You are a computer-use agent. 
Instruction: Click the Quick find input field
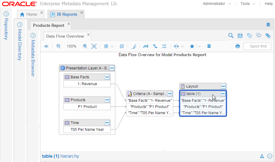click(x=257, y=46)
